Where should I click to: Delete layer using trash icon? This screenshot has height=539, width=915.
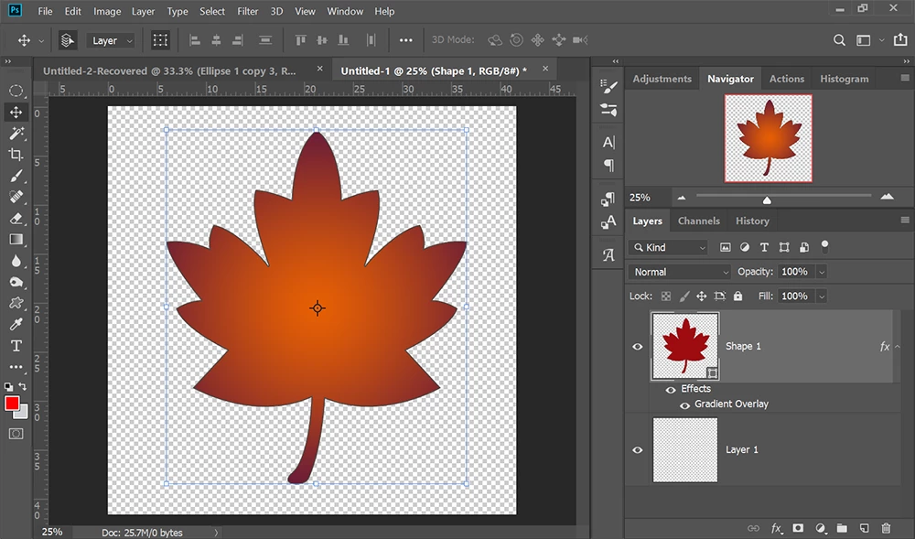point(886,528)
